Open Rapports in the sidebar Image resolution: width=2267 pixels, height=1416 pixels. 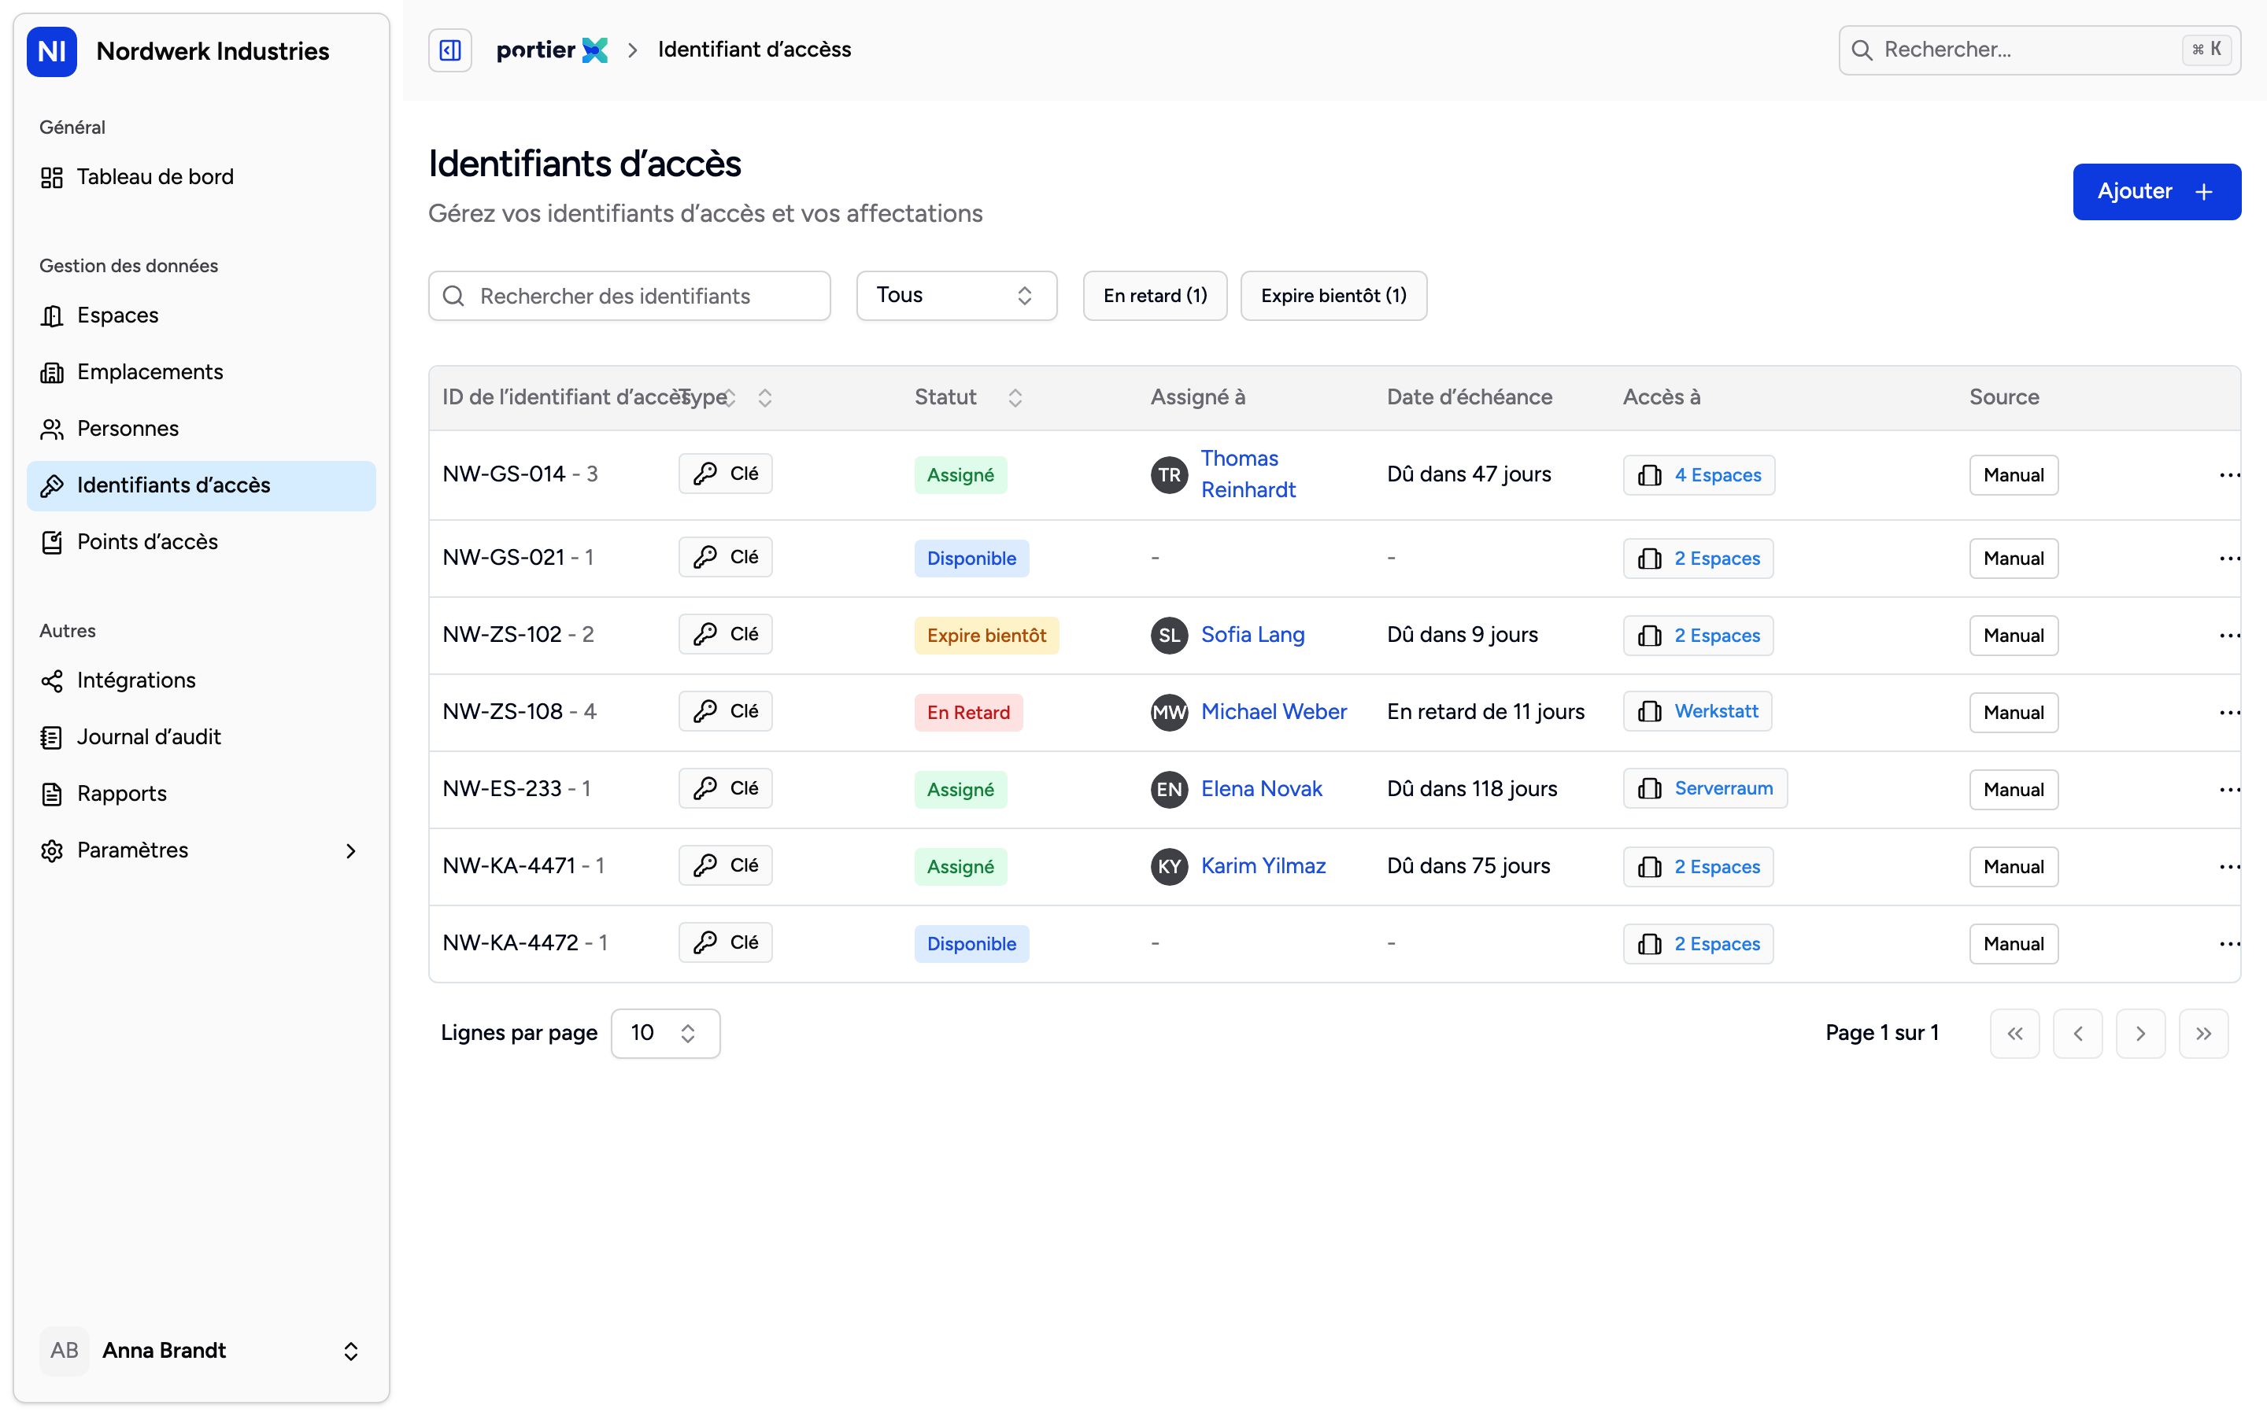pyautogui.click(x=202, y=795)
